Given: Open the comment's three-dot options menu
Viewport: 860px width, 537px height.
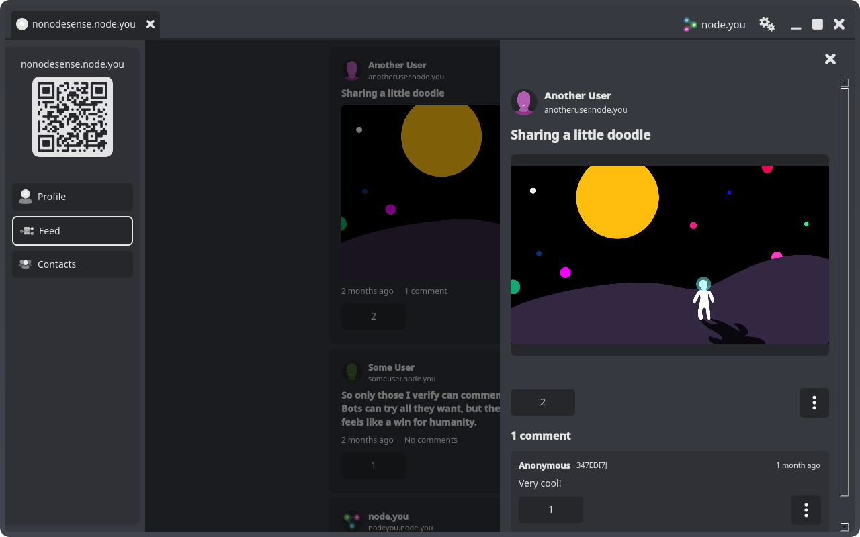Looking at the screenshot, I should 806,510.
